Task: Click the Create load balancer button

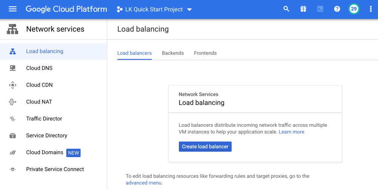Action: 205,147
